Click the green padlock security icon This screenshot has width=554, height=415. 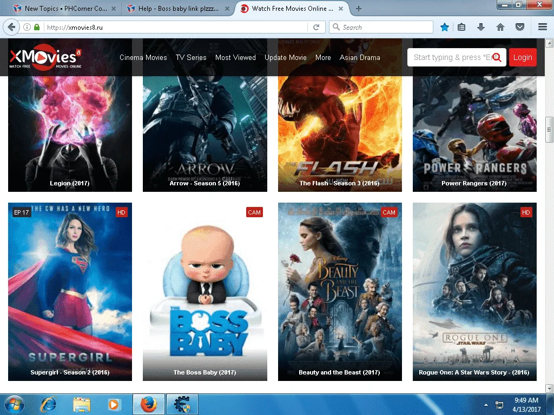tap(37, 27)
